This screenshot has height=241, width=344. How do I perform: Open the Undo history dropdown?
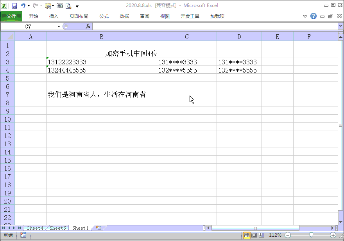coord(29,6)
